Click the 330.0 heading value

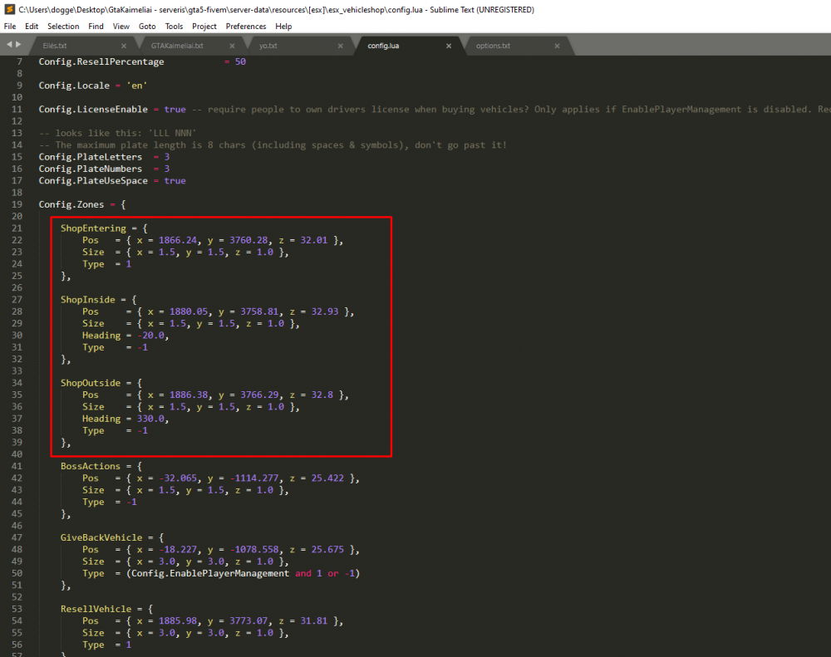click(x=151, y=419)
